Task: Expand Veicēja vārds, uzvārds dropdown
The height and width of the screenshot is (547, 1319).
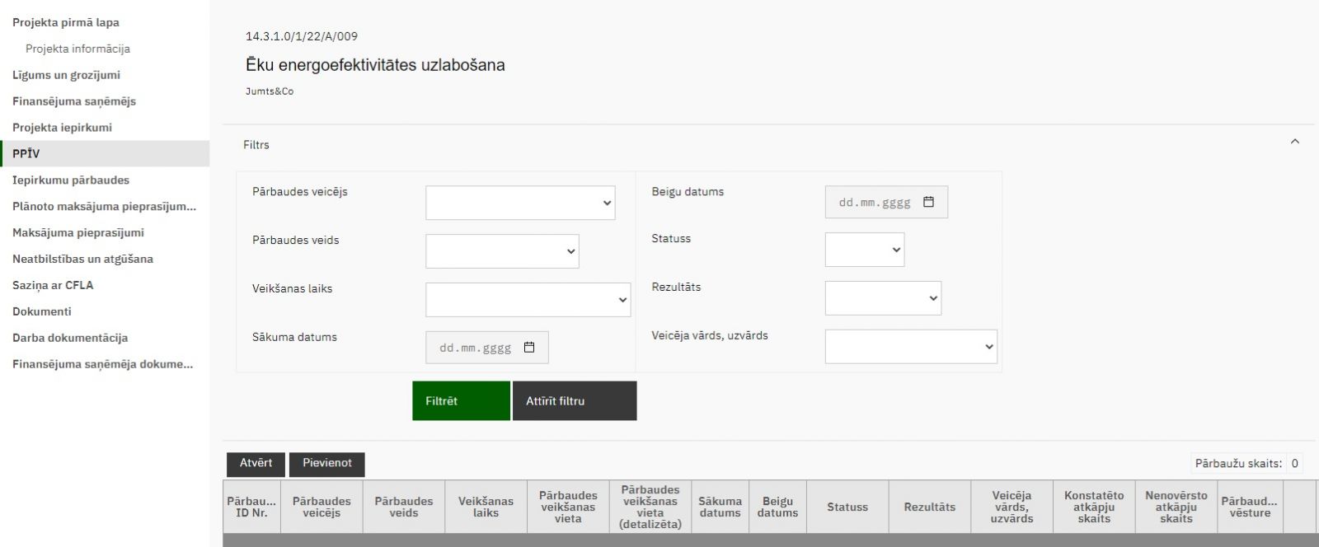Action: coord(910,347)
